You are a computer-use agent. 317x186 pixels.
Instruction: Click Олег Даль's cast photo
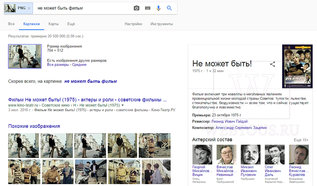pos(275,154)
